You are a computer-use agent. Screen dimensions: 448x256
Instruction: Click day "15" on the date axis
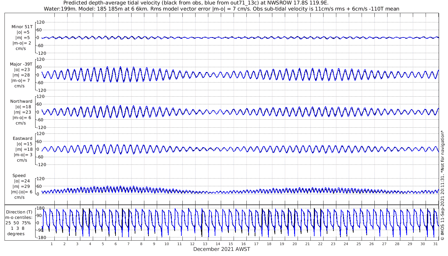tap(231, 244)
